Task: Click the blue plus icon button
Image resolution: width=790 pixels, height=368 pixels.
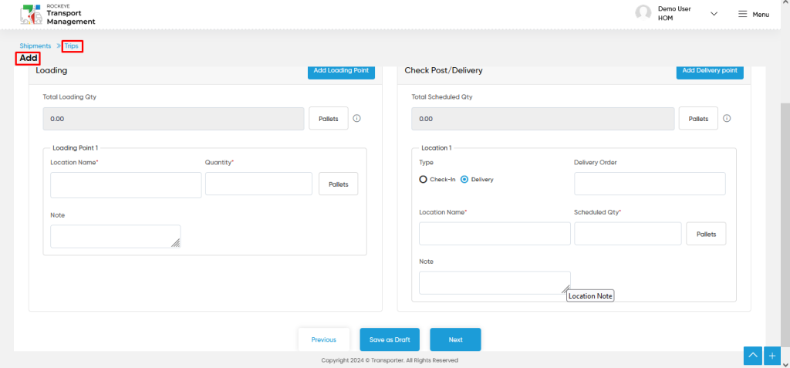Action: 772,356
